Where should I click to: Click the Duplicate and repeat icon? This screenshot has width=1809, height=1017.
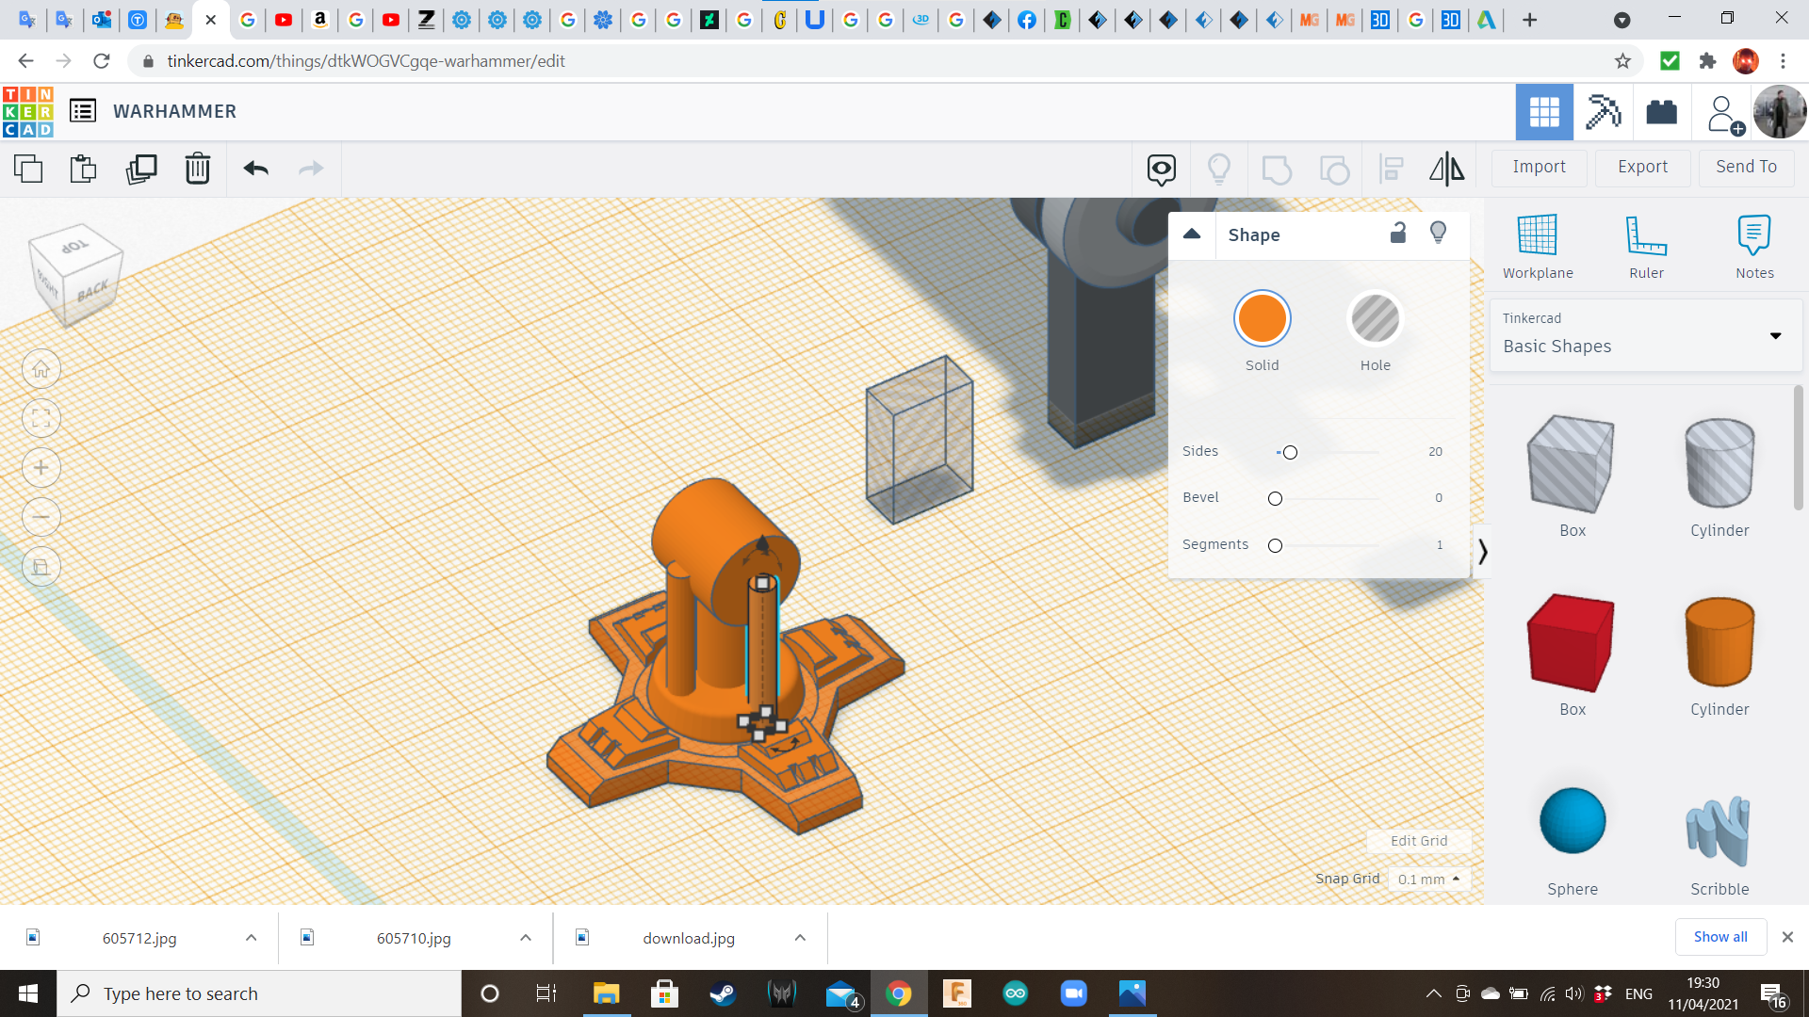click(x=141, y=169)
